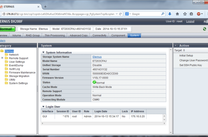Click the Audit Log folder icon
Image resolution: width=208 pixels, height=137 pixels.
[x=6, y=69]
